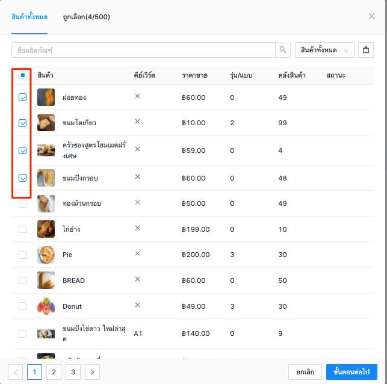Click the ขั้นตอนต่อไป next step button

(x=351, y=372)
